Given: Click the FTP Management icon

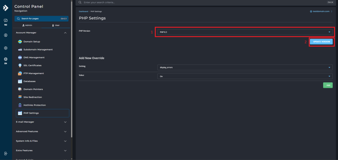Looking at the screenshot, I should coord(20,73).
